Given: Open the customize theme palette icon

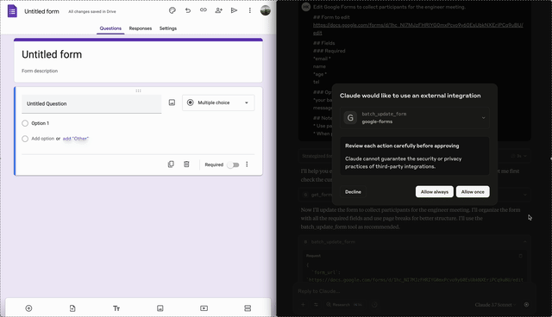Looking at the screenshot, I should pyautogui.click(x=172, y=10).
